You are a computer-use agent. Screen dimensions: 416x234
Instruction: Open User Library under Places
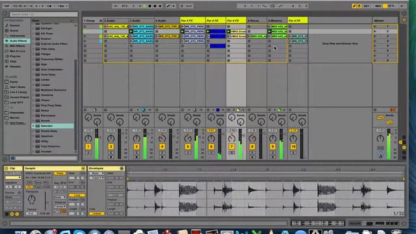coord(18,87)
